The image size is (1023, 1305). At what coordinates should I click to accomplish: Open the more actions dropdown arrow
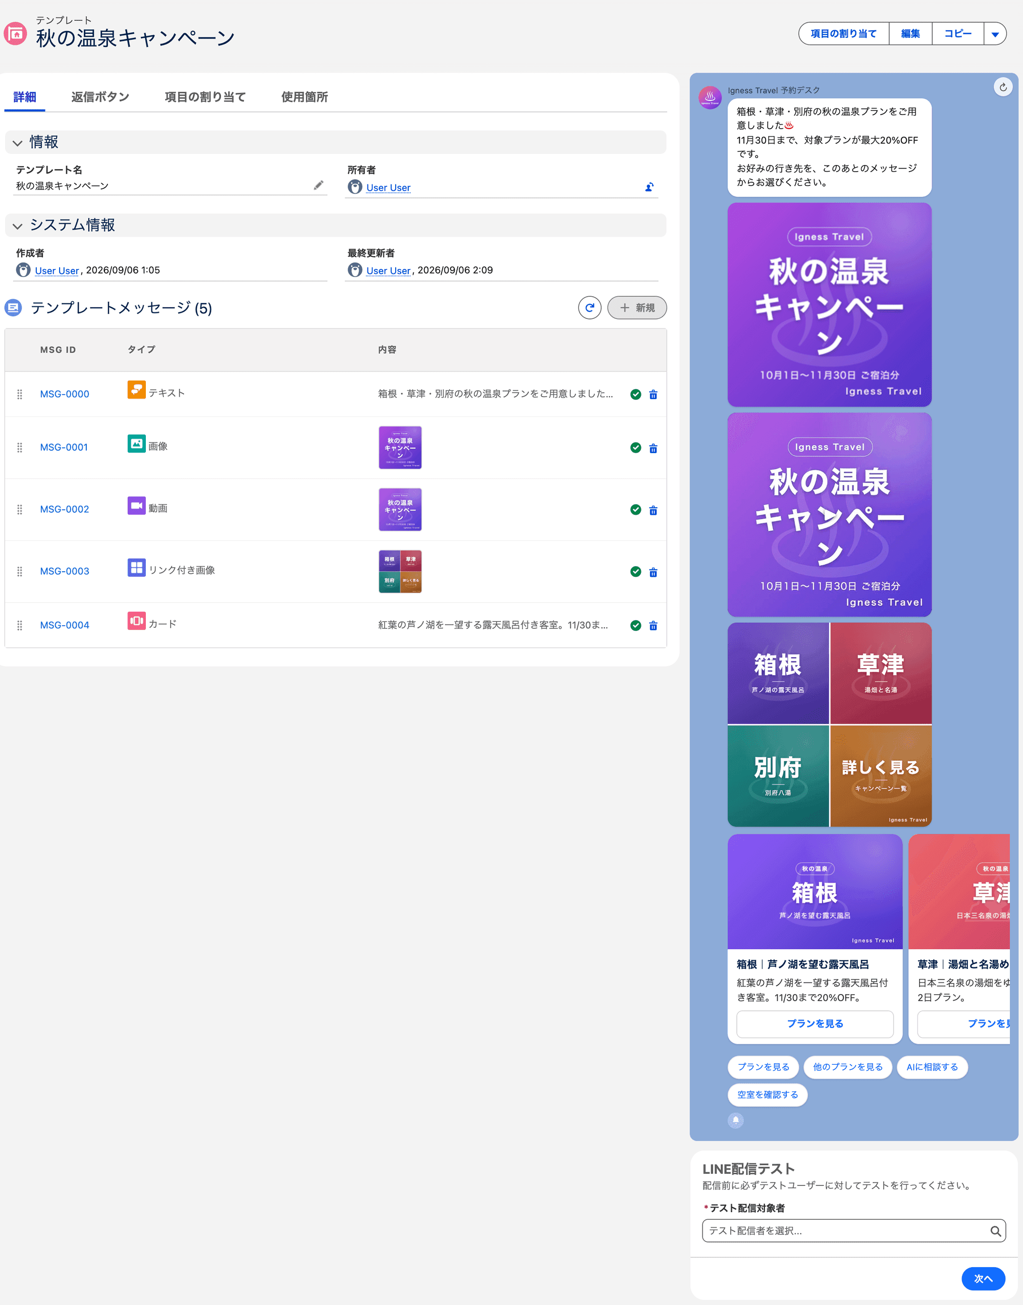(x=995, y=34)
